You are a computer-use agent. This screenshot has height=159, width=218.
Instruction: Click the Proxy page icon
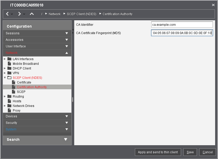pos(9,111)
